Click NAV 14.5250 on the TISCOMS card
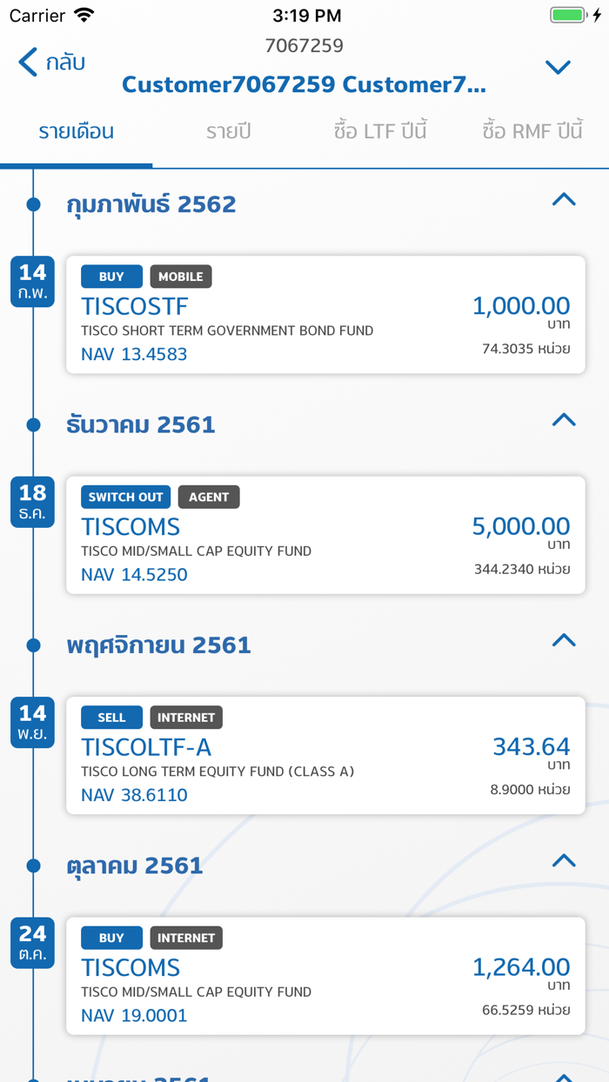 click(x=134, y=575)
